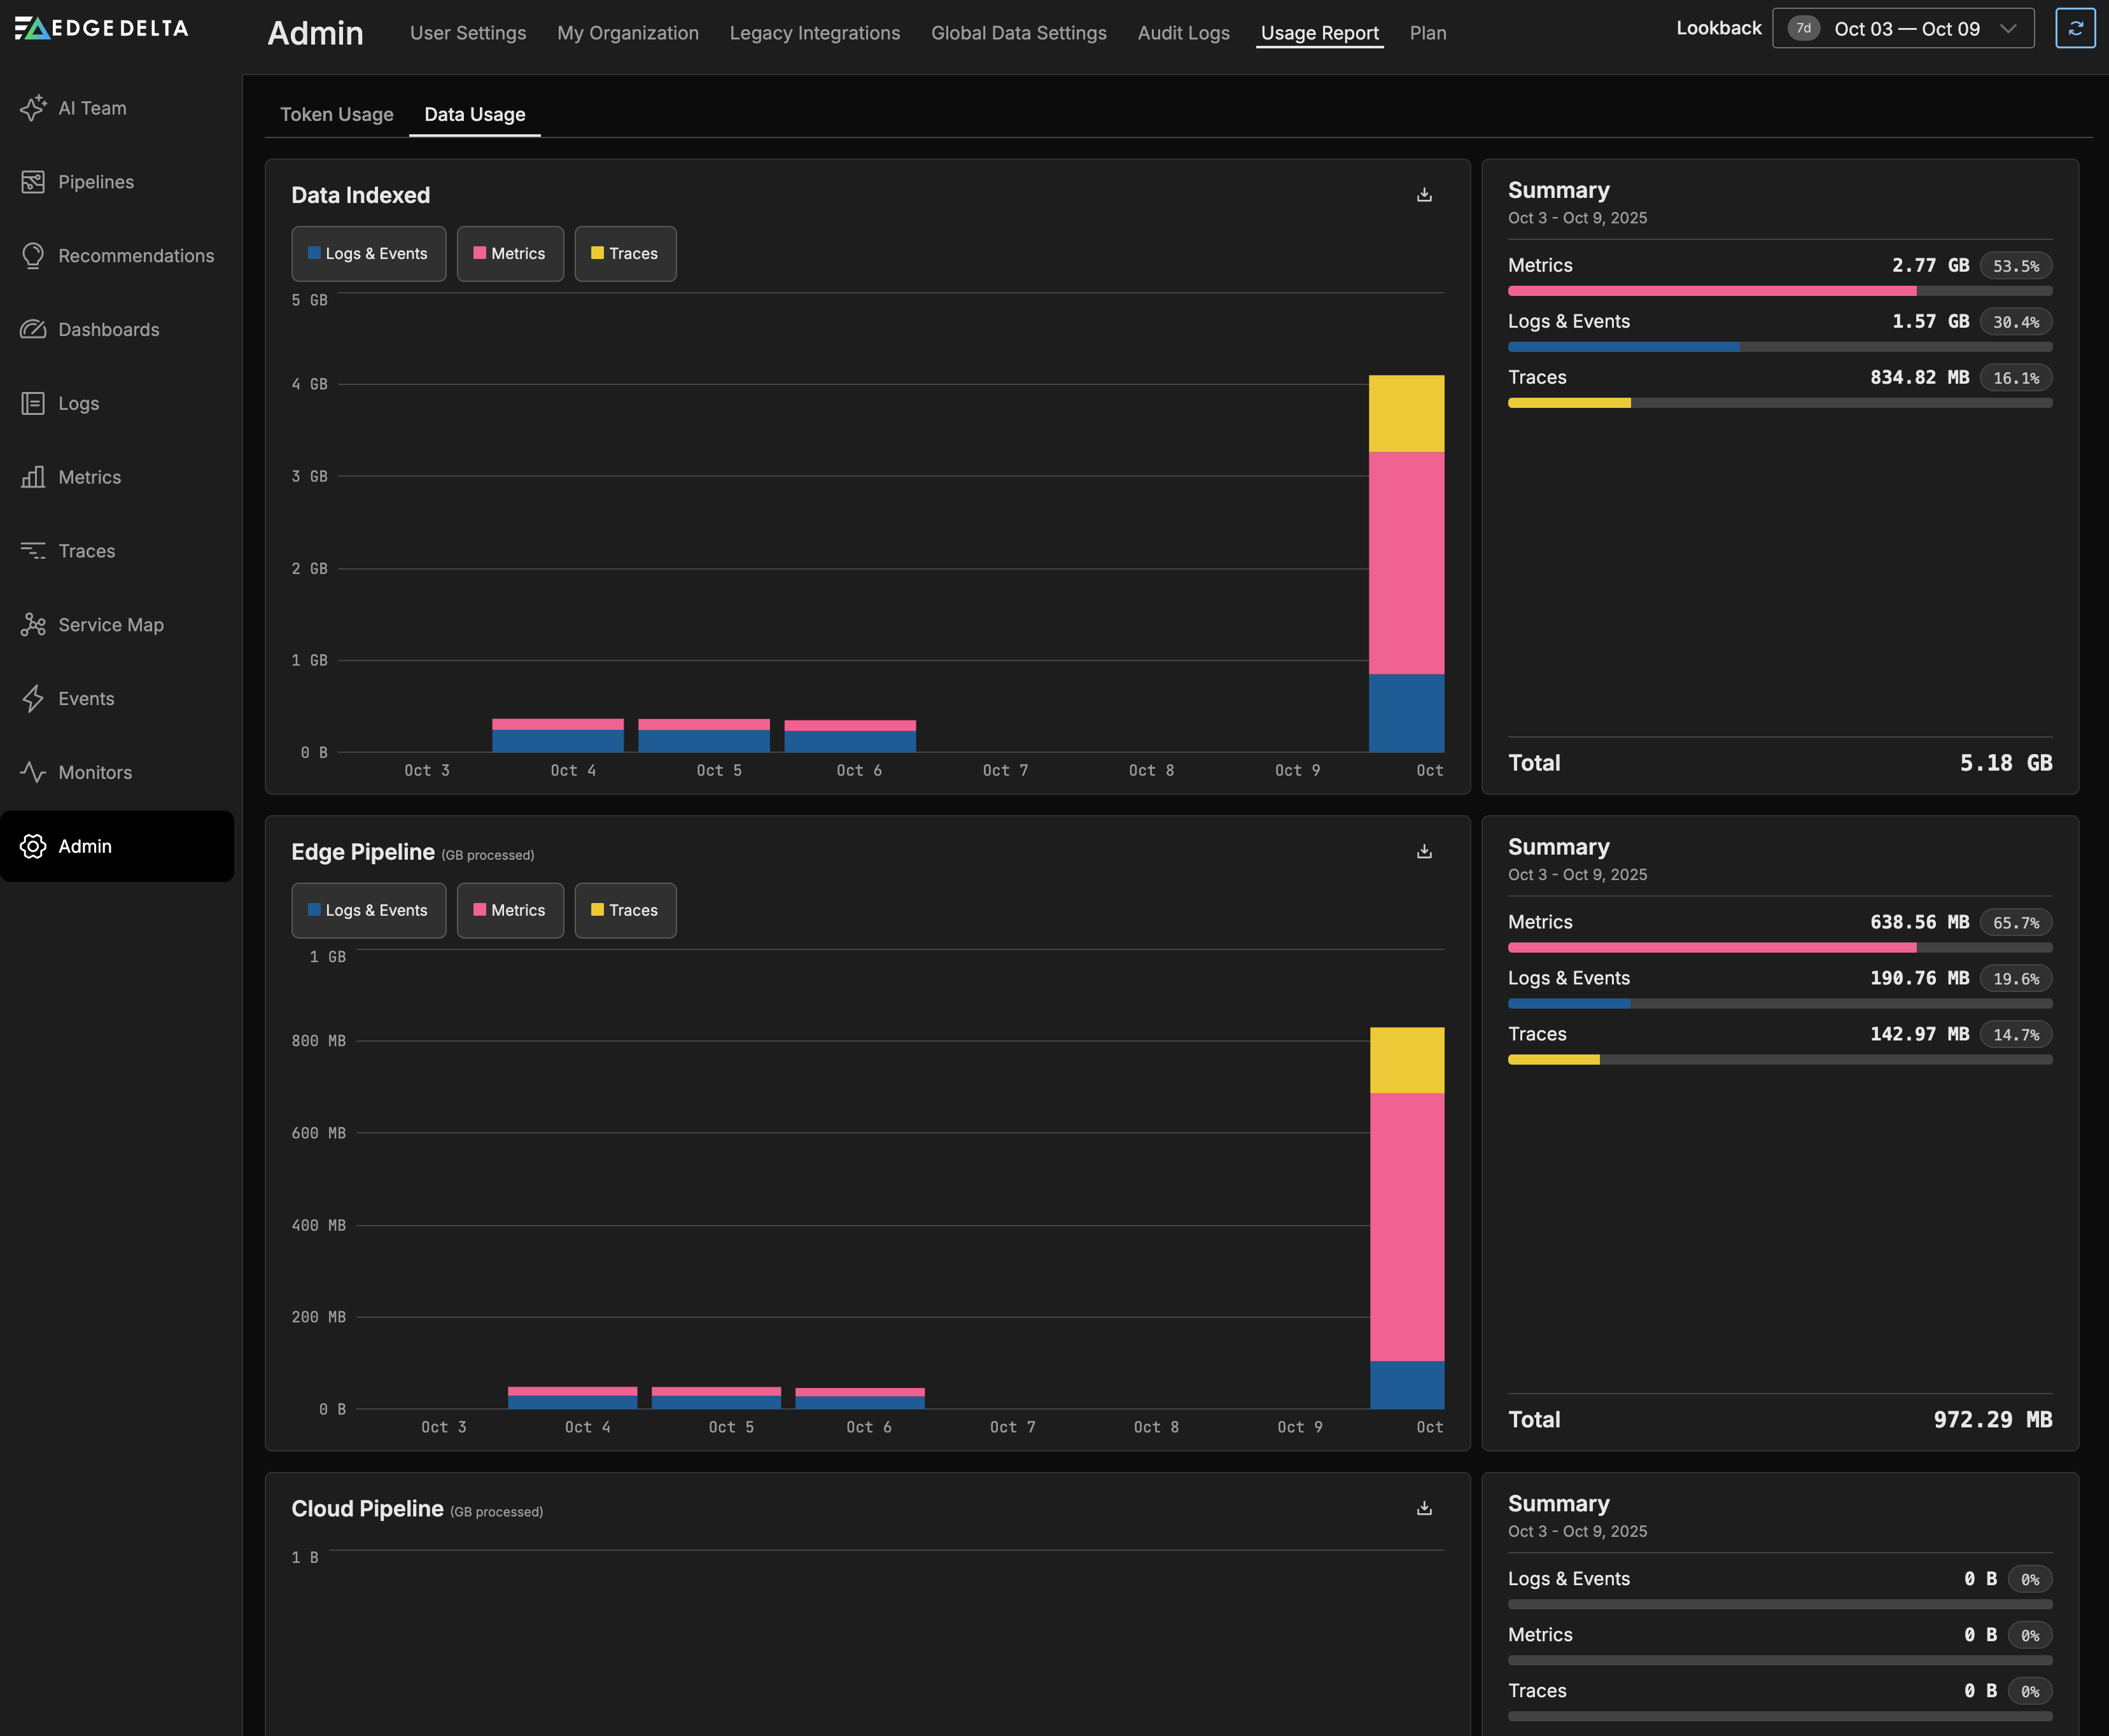Download the Cloud Pipeline chart data
The width and height of the screenshot is (2109, 1736).
pos(1424,1508)
